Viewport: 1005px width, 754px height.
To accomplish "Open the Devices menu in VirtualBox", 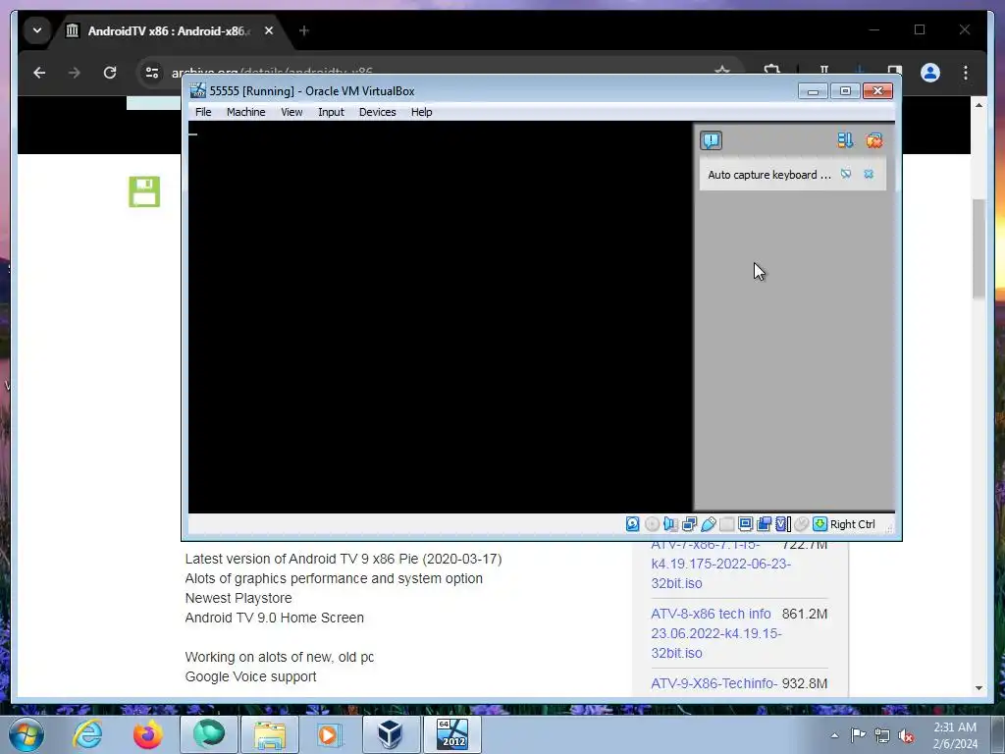I will click(x=378, y=112).
